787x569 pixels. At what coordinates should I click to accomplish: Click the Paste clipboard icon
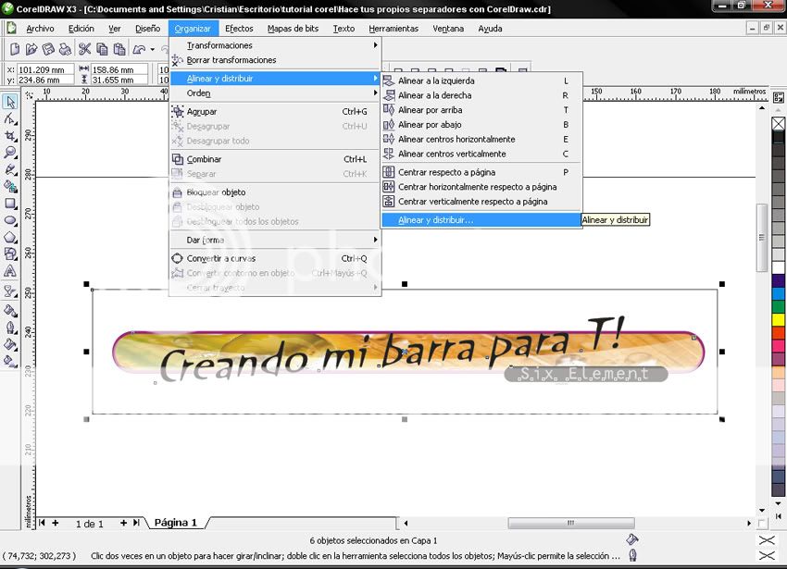click(119, 49)
